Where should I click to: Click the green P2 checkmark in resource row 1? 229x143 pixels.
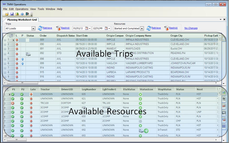[x=22, y=94]
